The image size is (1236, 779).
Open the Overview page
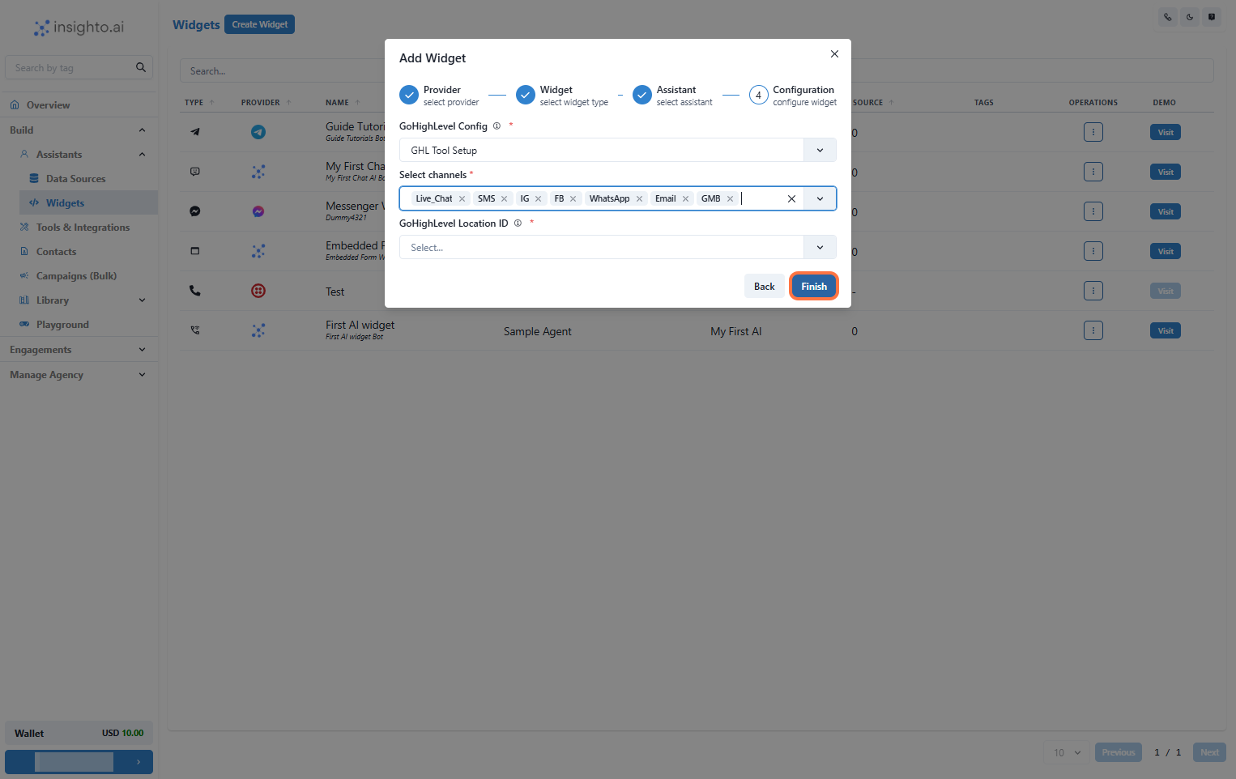tap(48, 104)
